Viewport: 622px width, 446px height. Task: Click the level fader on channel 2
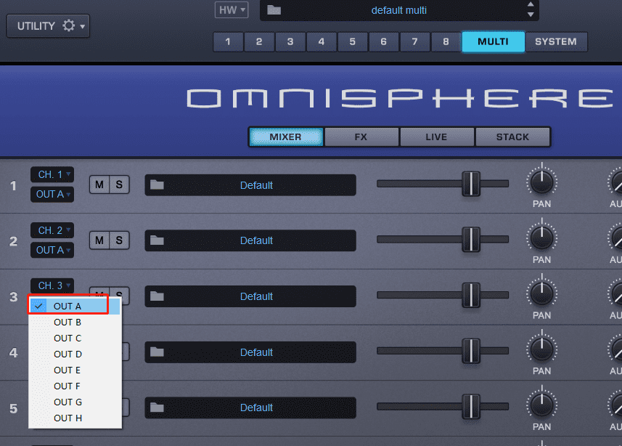click(x=471, y=239)
